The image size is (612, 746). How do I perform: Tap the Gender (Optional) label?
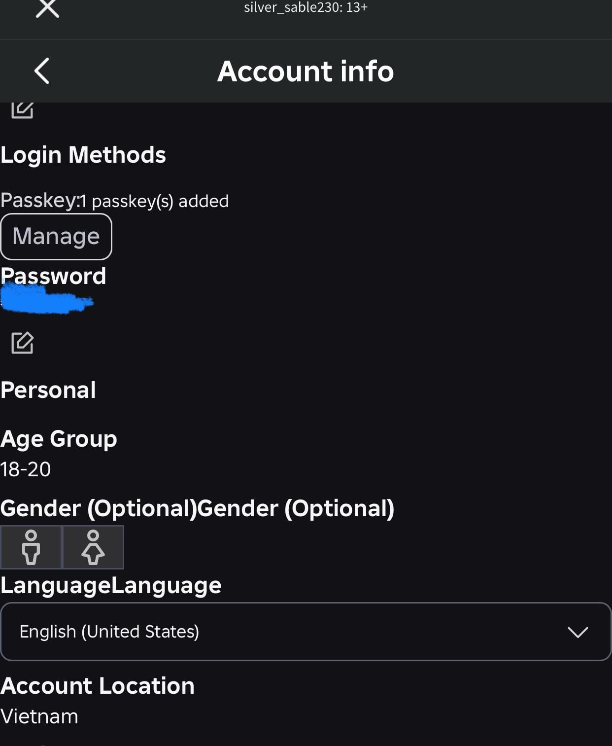point(99,508)
